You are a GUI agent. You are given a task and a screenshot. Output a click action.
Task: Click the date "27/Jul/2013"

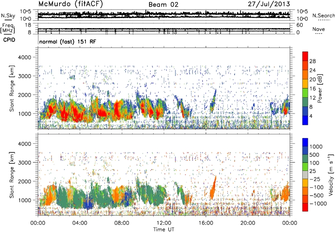tap(269, 4)
